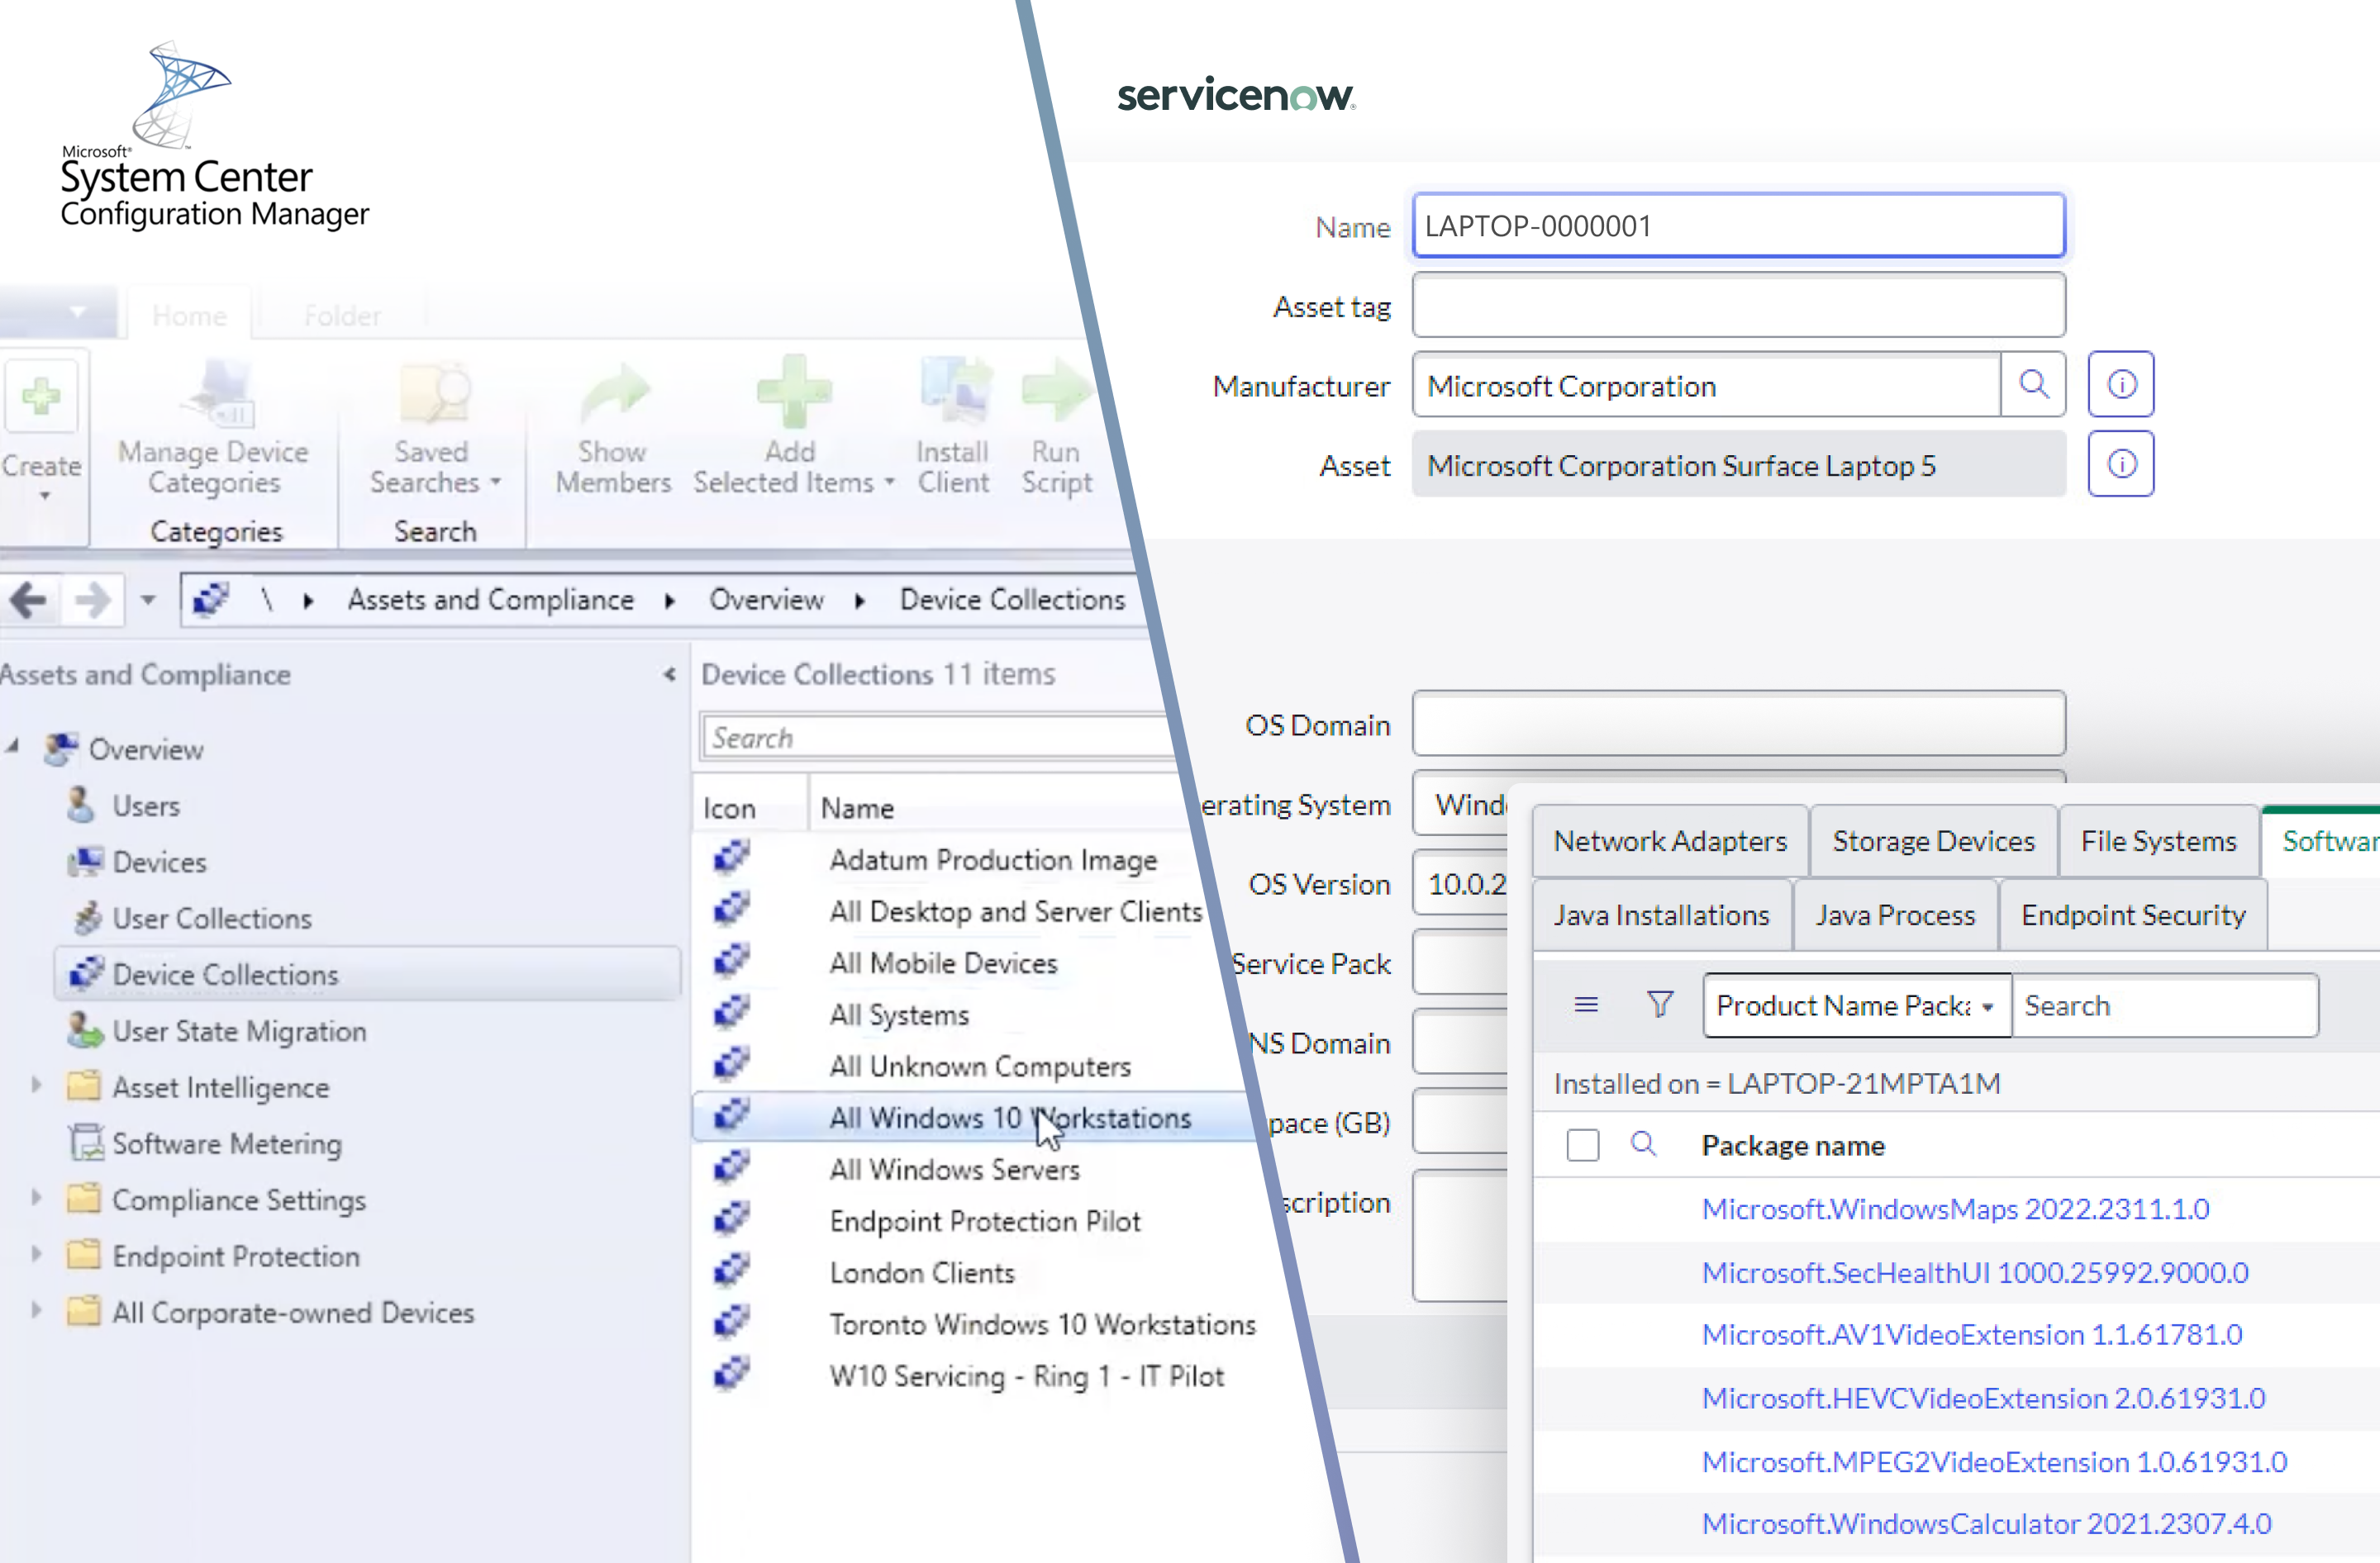
Task: Click Endpoint Protection Pilot collection icon
Action: point(731,1219)
